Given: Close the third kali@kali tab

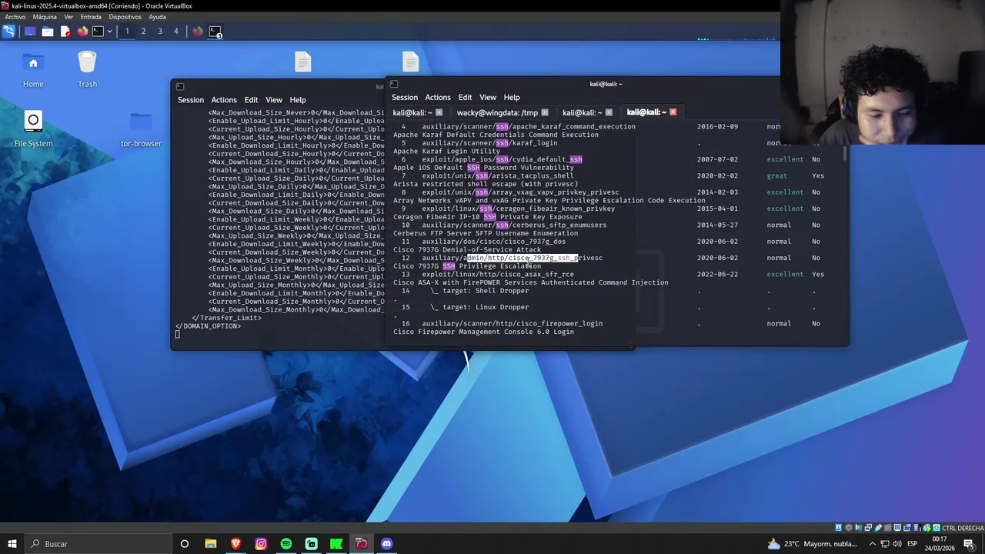Looking at the screenshot, I should pyautogui.click(x=609, y=112).
